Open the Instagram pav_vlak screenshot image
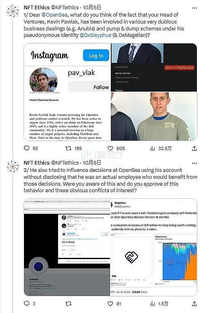This screenshot has width=203, height=313. [67, 92]
